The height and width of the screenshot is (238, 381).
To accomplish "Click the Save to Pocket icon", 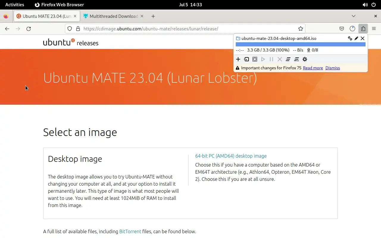I will tap(342, 29).
